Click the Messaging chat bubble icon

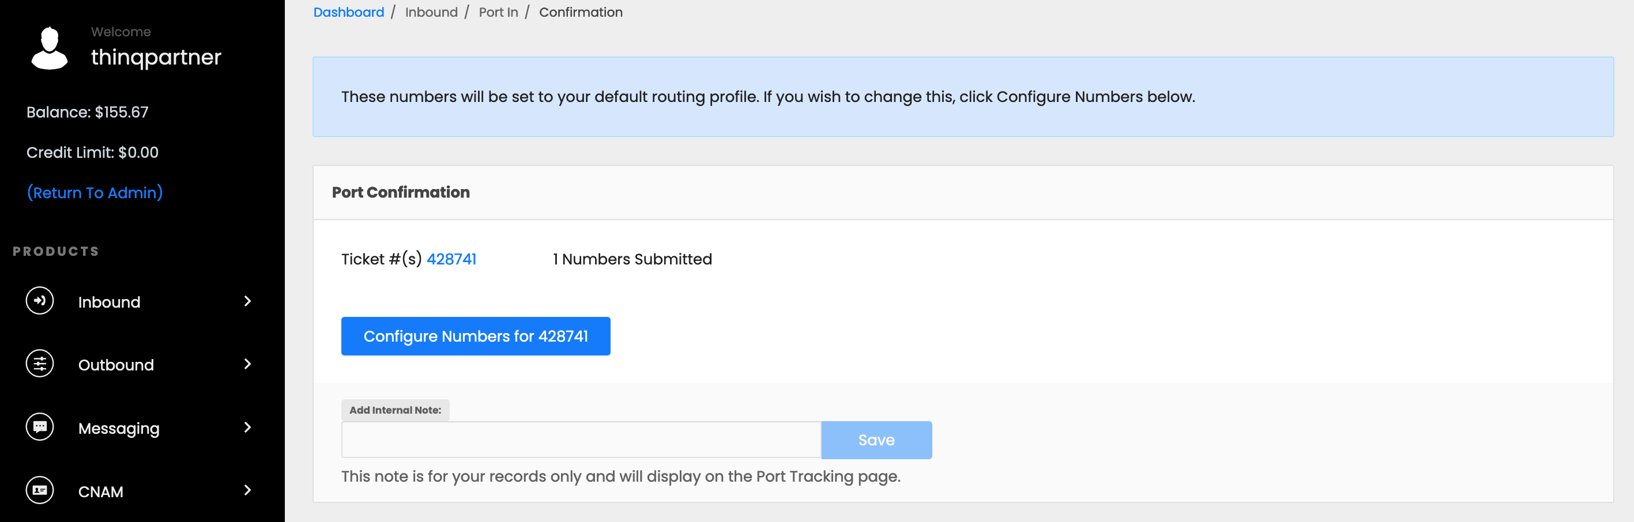pos(39,427)
